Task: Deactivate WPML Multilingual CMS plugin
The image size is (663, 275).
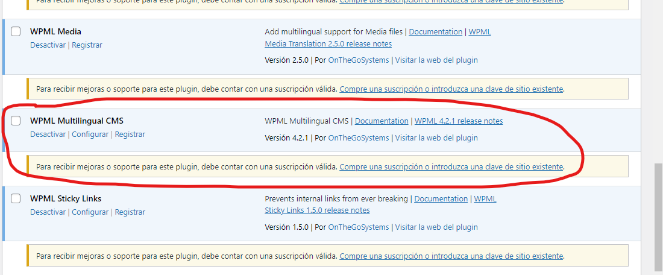Action: point(48,134)
